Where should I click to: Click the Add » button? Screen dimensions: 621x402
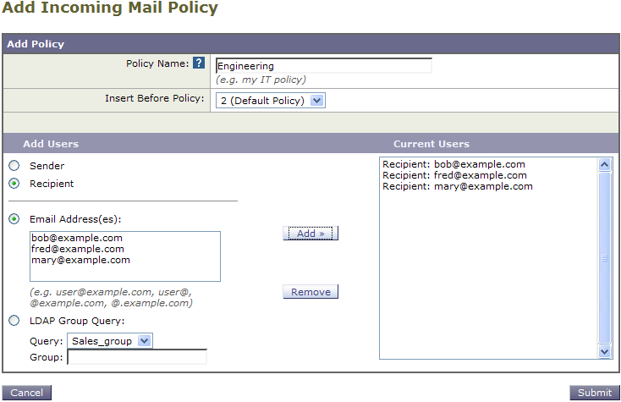(310, 234)
